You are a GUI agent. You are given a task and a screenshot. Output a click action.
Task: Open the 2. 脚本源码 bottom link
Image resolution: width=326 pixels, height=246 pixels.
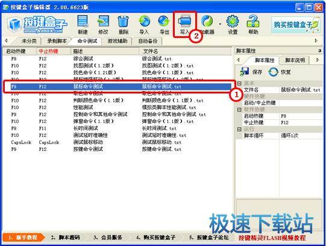(66, 238)
